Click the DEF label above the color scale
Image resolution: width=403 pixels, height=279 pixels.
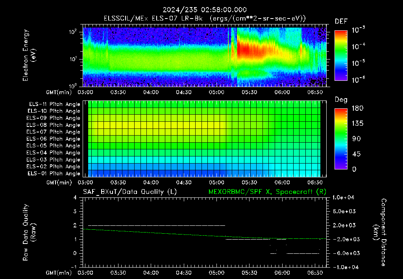coord(341,21)
